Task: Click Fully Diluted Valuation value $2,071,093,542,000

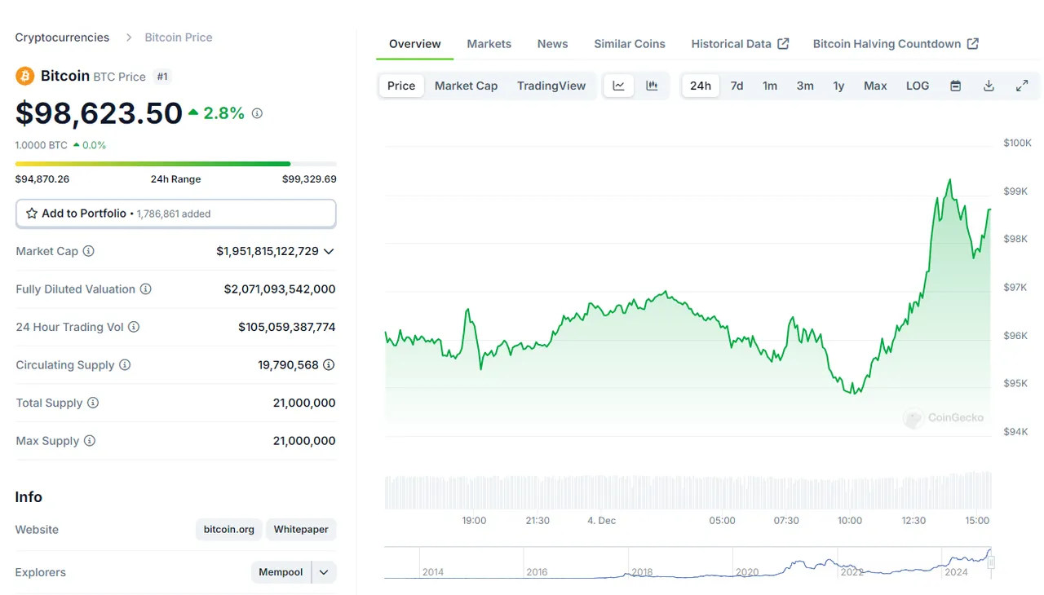Action: coord(280,289)
